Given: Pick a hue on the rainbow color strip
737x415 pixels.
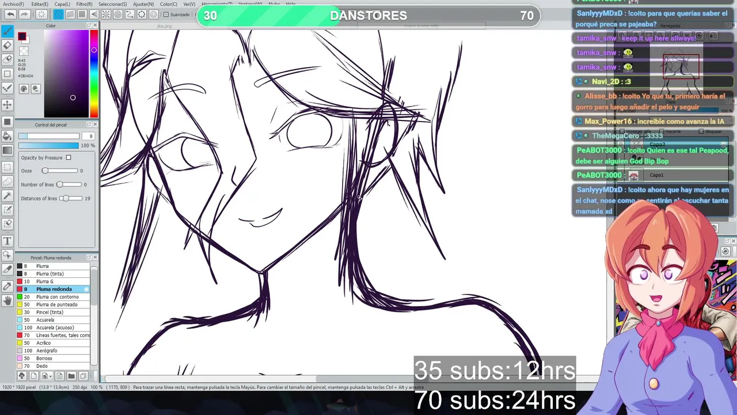Looking at the screenshot, I should (94, 73).
